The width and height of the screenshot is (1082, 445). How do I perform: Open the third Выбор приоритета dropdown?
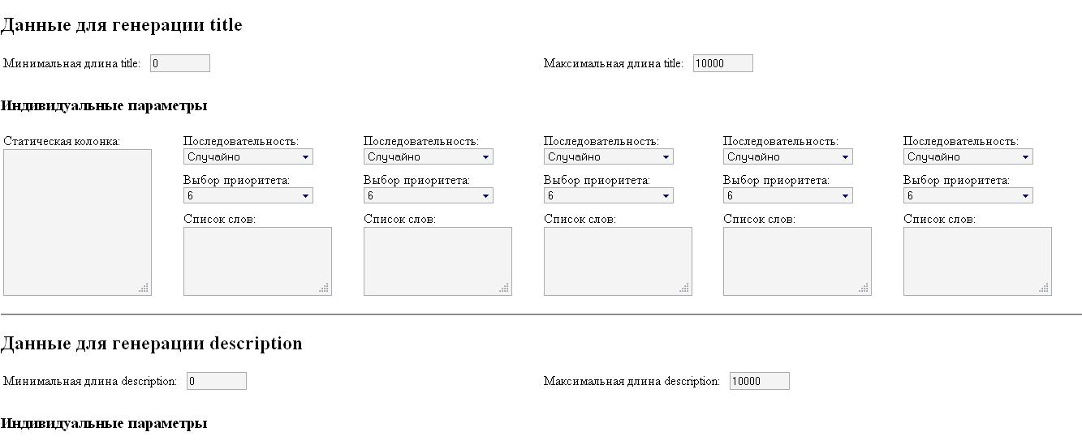coord(608,195)
